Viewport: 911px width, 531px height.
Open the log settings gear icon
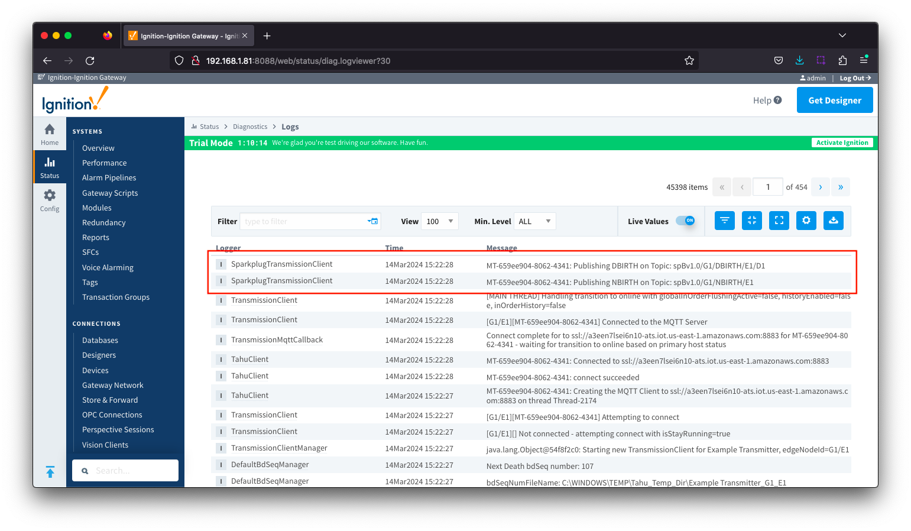pos(806,221)
